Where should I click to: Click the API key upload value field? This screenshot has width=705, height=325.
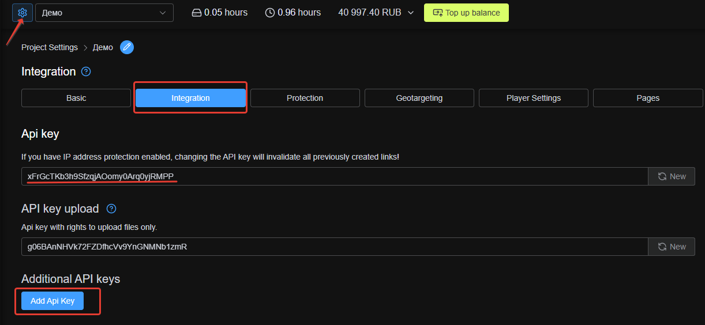click(335, 247)
